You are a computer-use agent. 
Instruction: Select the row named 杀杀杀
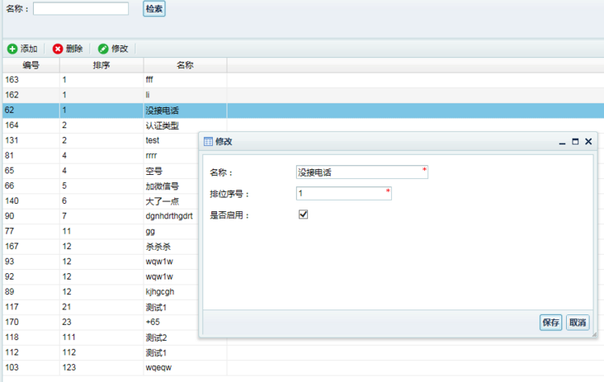[100, 247]
